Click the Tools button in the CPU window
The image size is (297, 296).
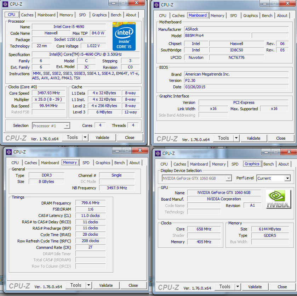point(72,138)
